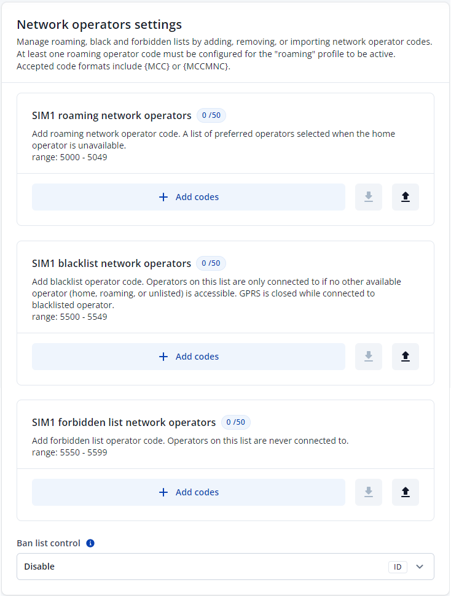
Task: Click the download icon for SIM1 forbidden list
Action: point(369,492)
